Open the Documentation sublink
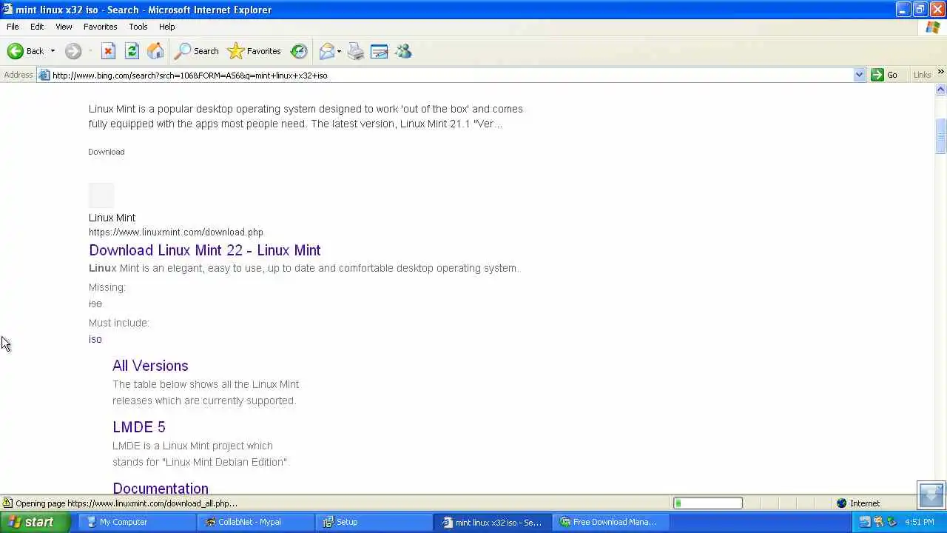The image size is (947, 533). [x=161, y=488]
